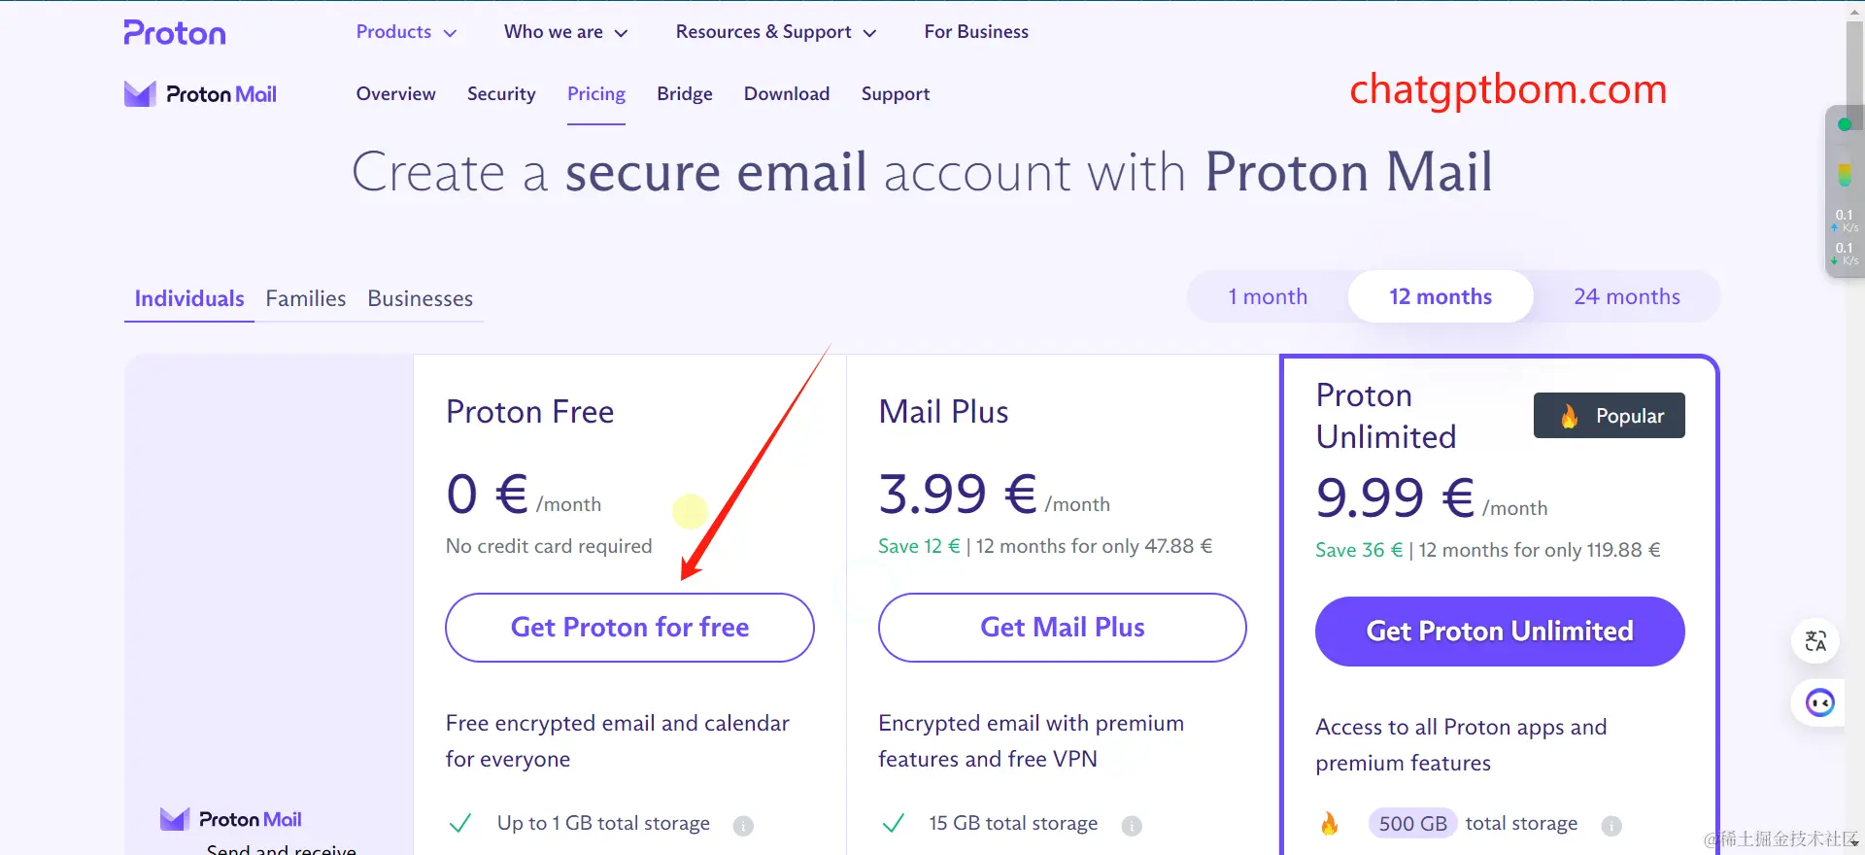
Task: Switch to the Families tab
Action: coord(306,298)
